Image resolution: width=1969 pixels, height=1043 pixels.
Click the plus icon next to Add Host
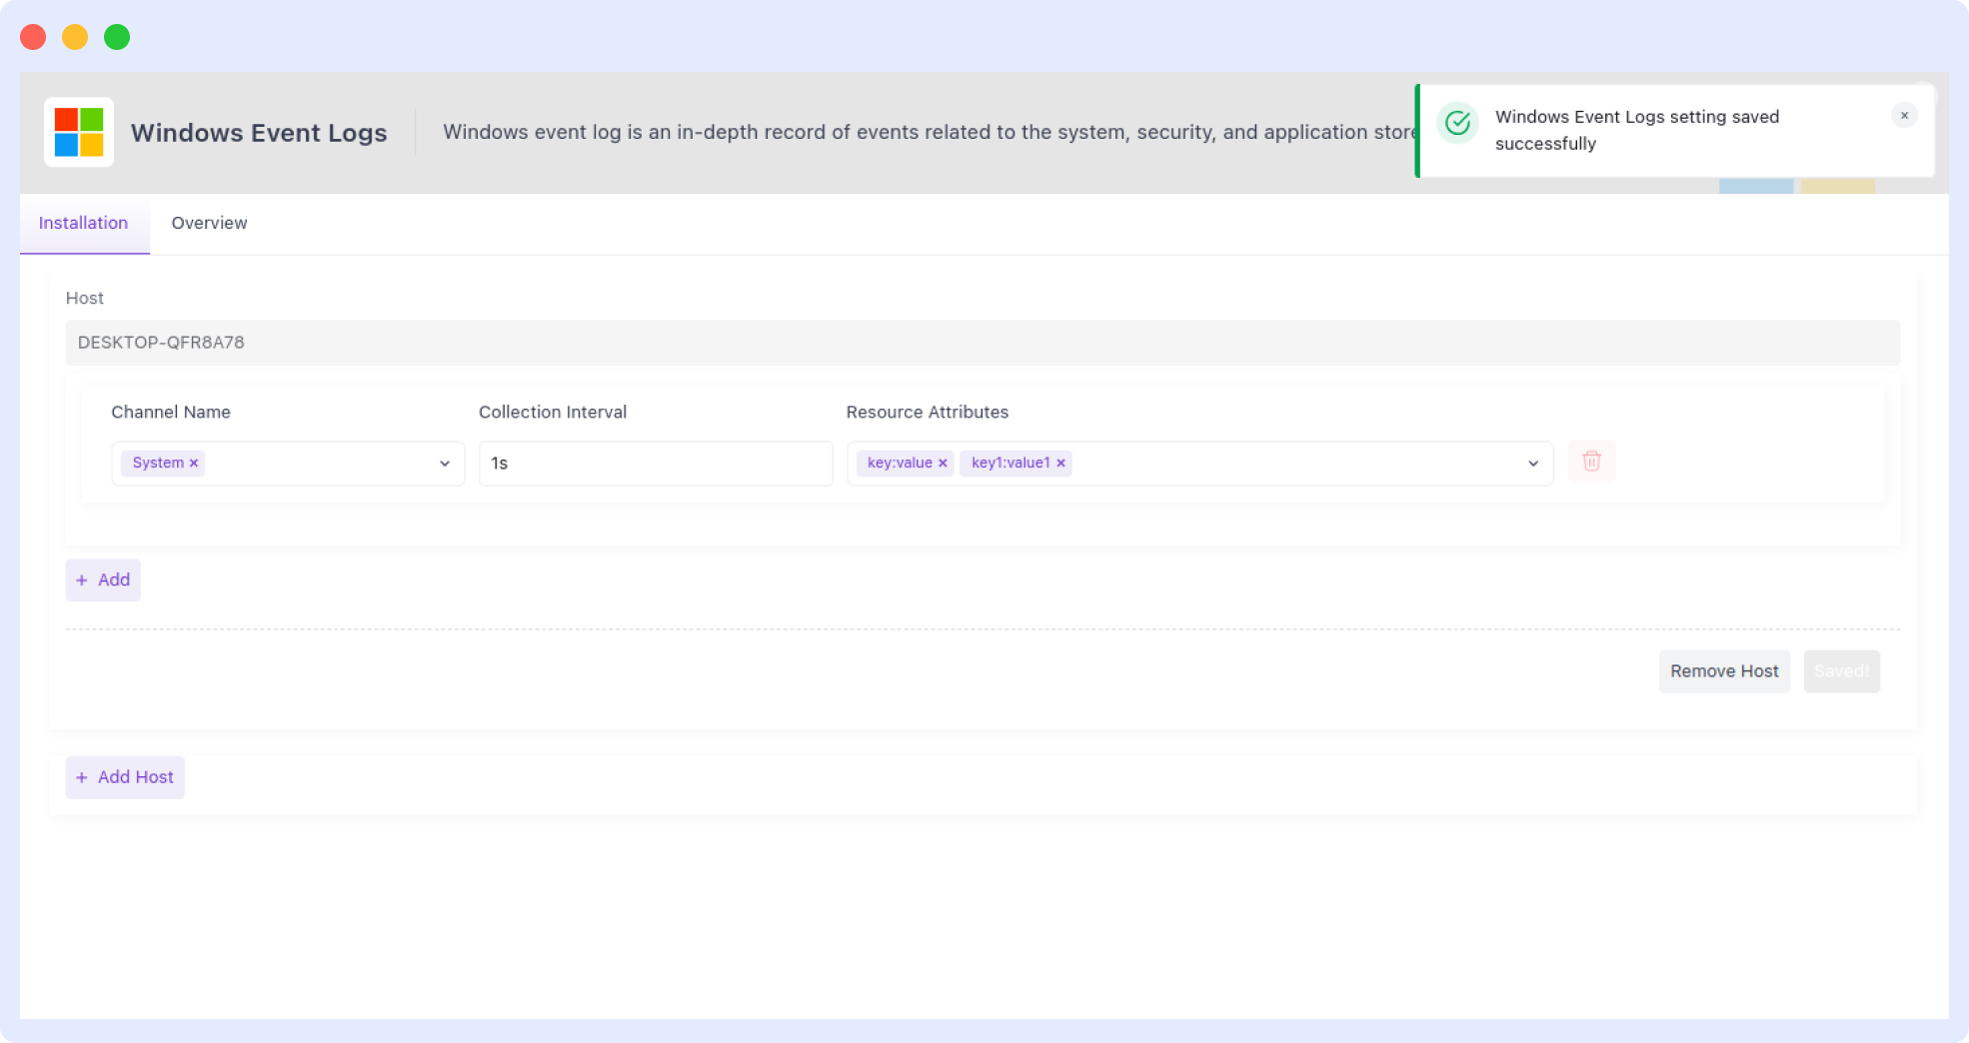(82, 777)
